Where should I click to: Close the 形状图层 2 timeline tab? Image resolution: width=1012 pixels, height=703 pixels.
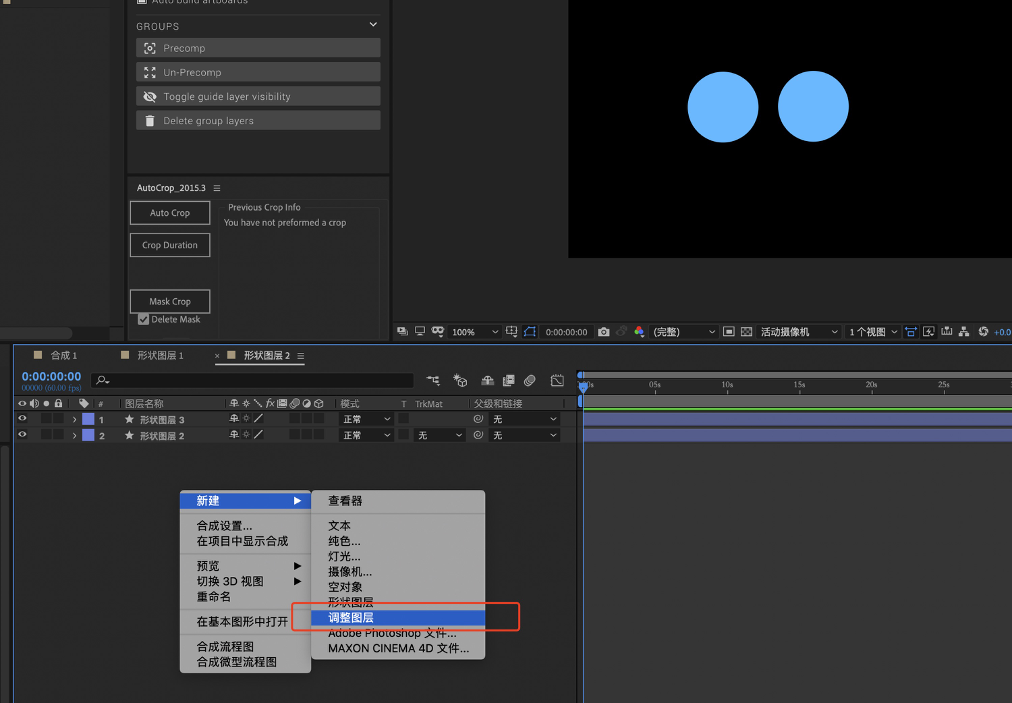[217, 356]
